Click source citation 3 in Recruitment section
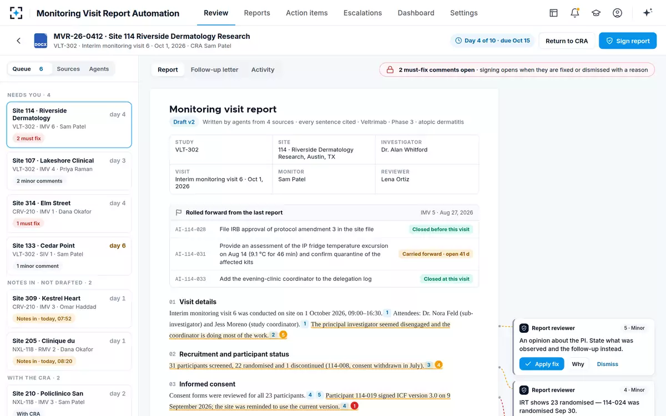The width and height of the screenshot is (666, 416). (x=428, y=365)
